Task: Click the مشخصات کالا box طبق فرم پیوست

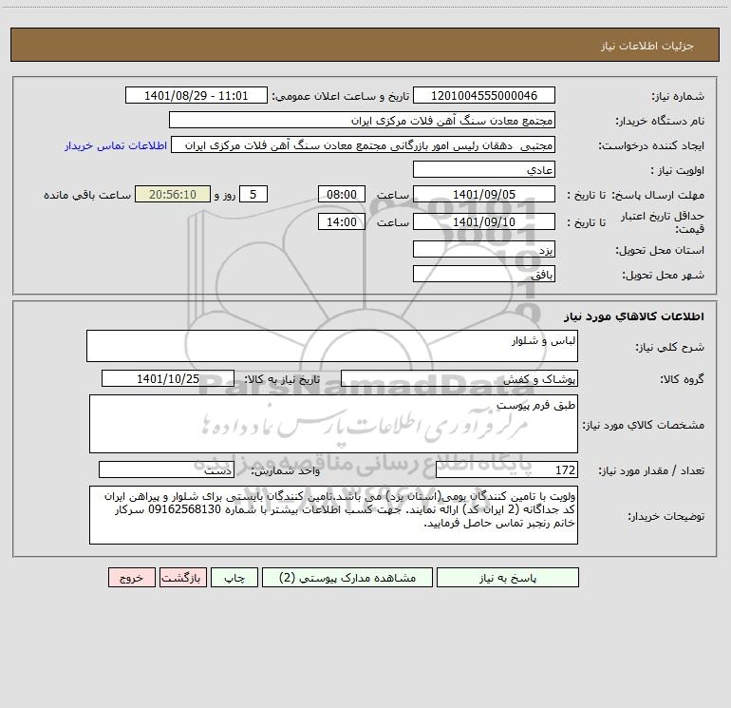Action: [x=333, y=424]
